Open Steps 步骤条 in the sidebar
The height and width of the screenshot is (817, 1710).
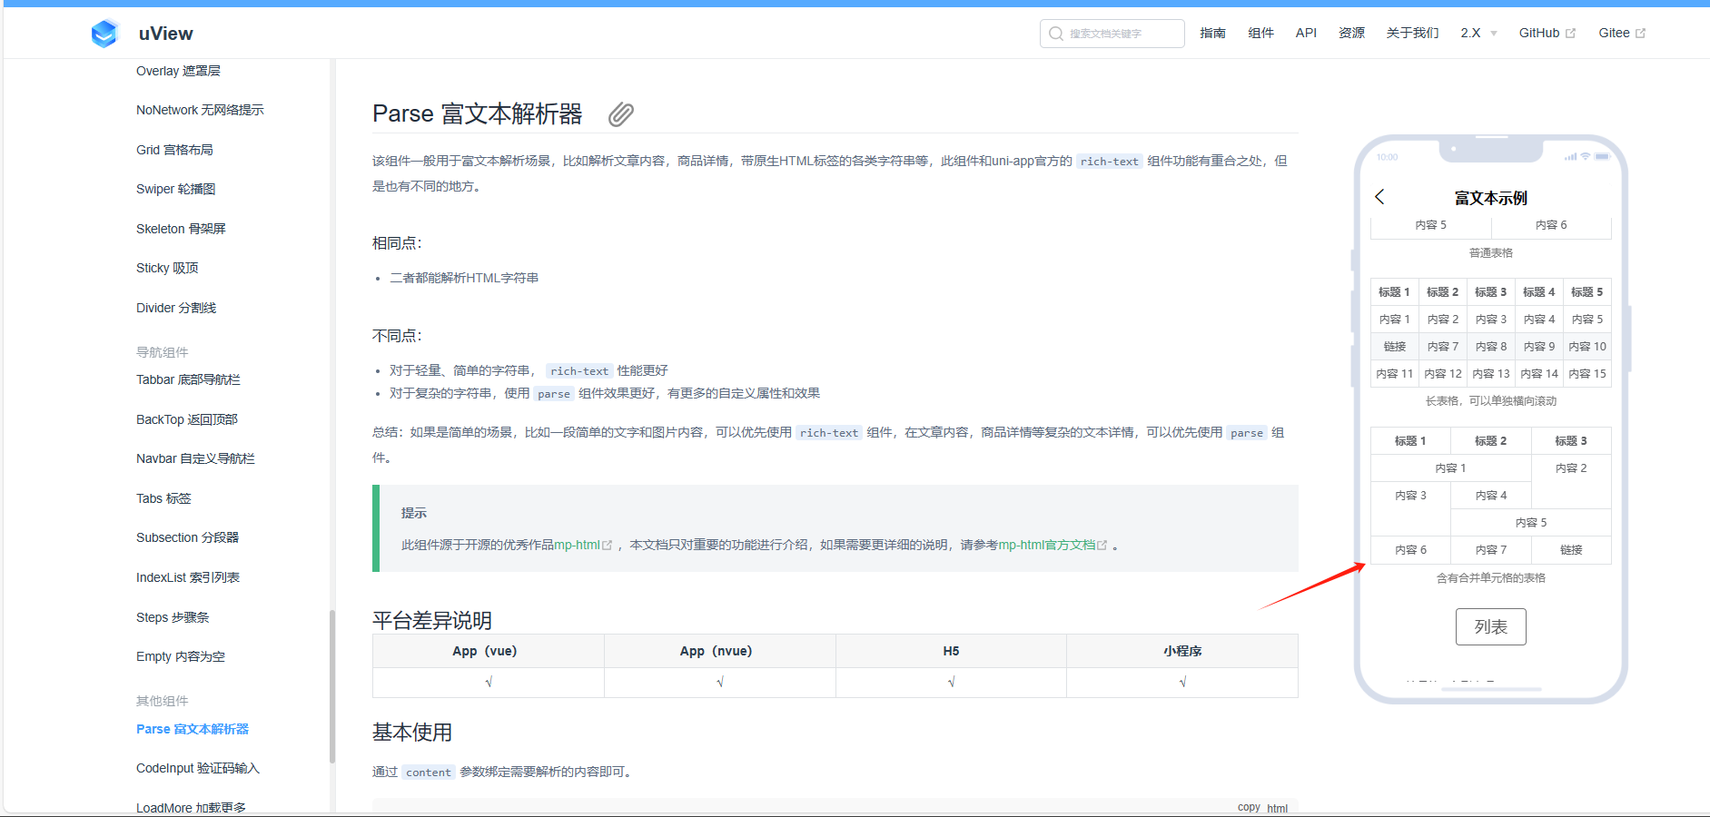[173, 617]
